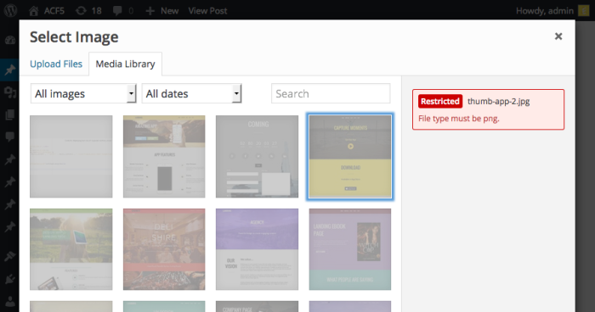Open the View Post link
Viewport: 595px width, 312px height.
[207, 11]
